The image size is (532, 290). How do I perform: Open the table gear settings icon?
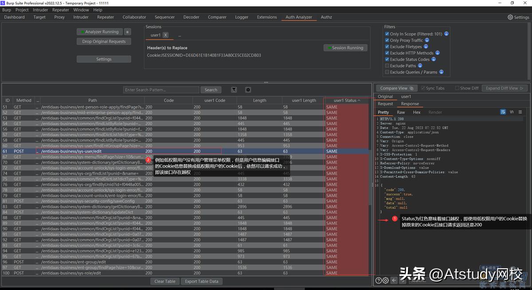[248, 90]
